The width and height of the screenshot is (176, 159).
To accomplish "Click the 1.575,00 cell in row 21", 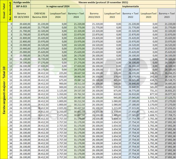I will click(x=58, y=98).
